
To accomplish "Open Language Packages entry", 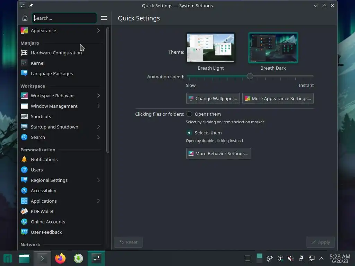I will pos(61,73).
